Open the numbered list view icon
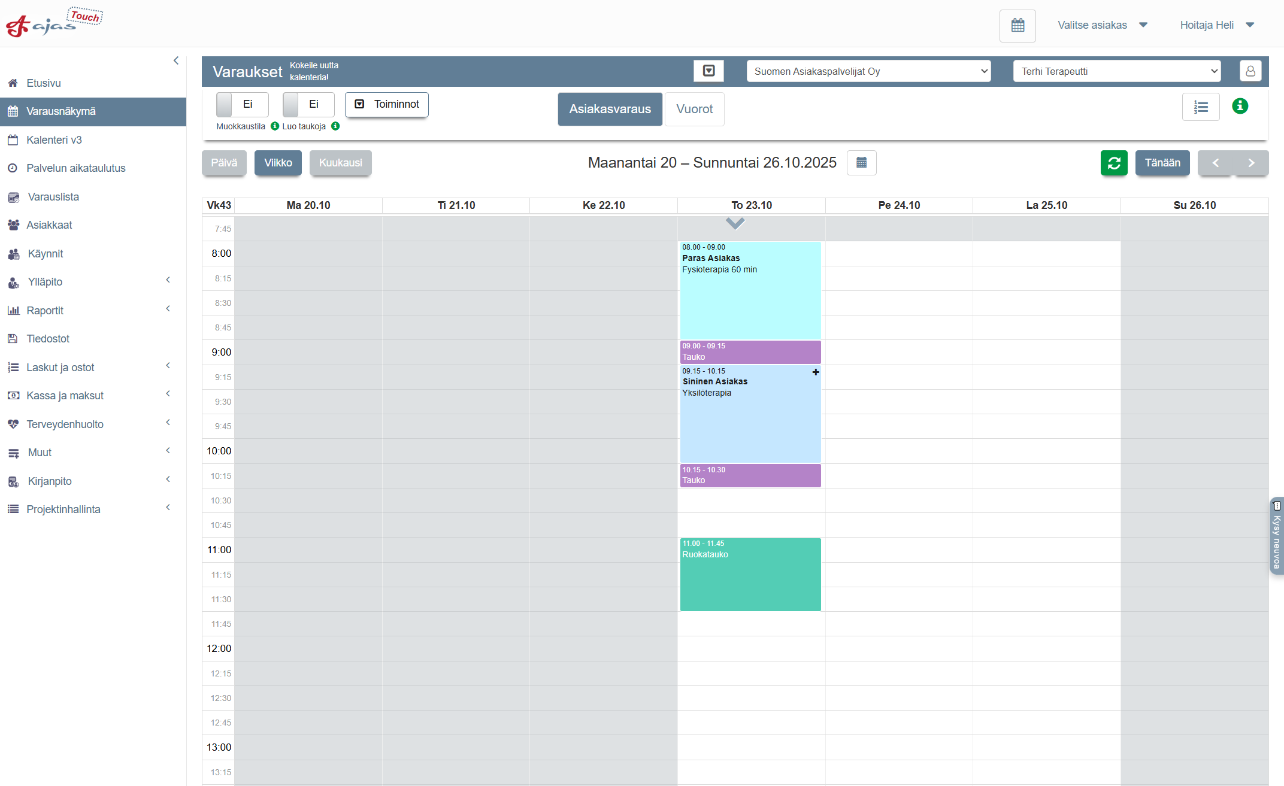 pyautogui.click(x=1200, y=107)
